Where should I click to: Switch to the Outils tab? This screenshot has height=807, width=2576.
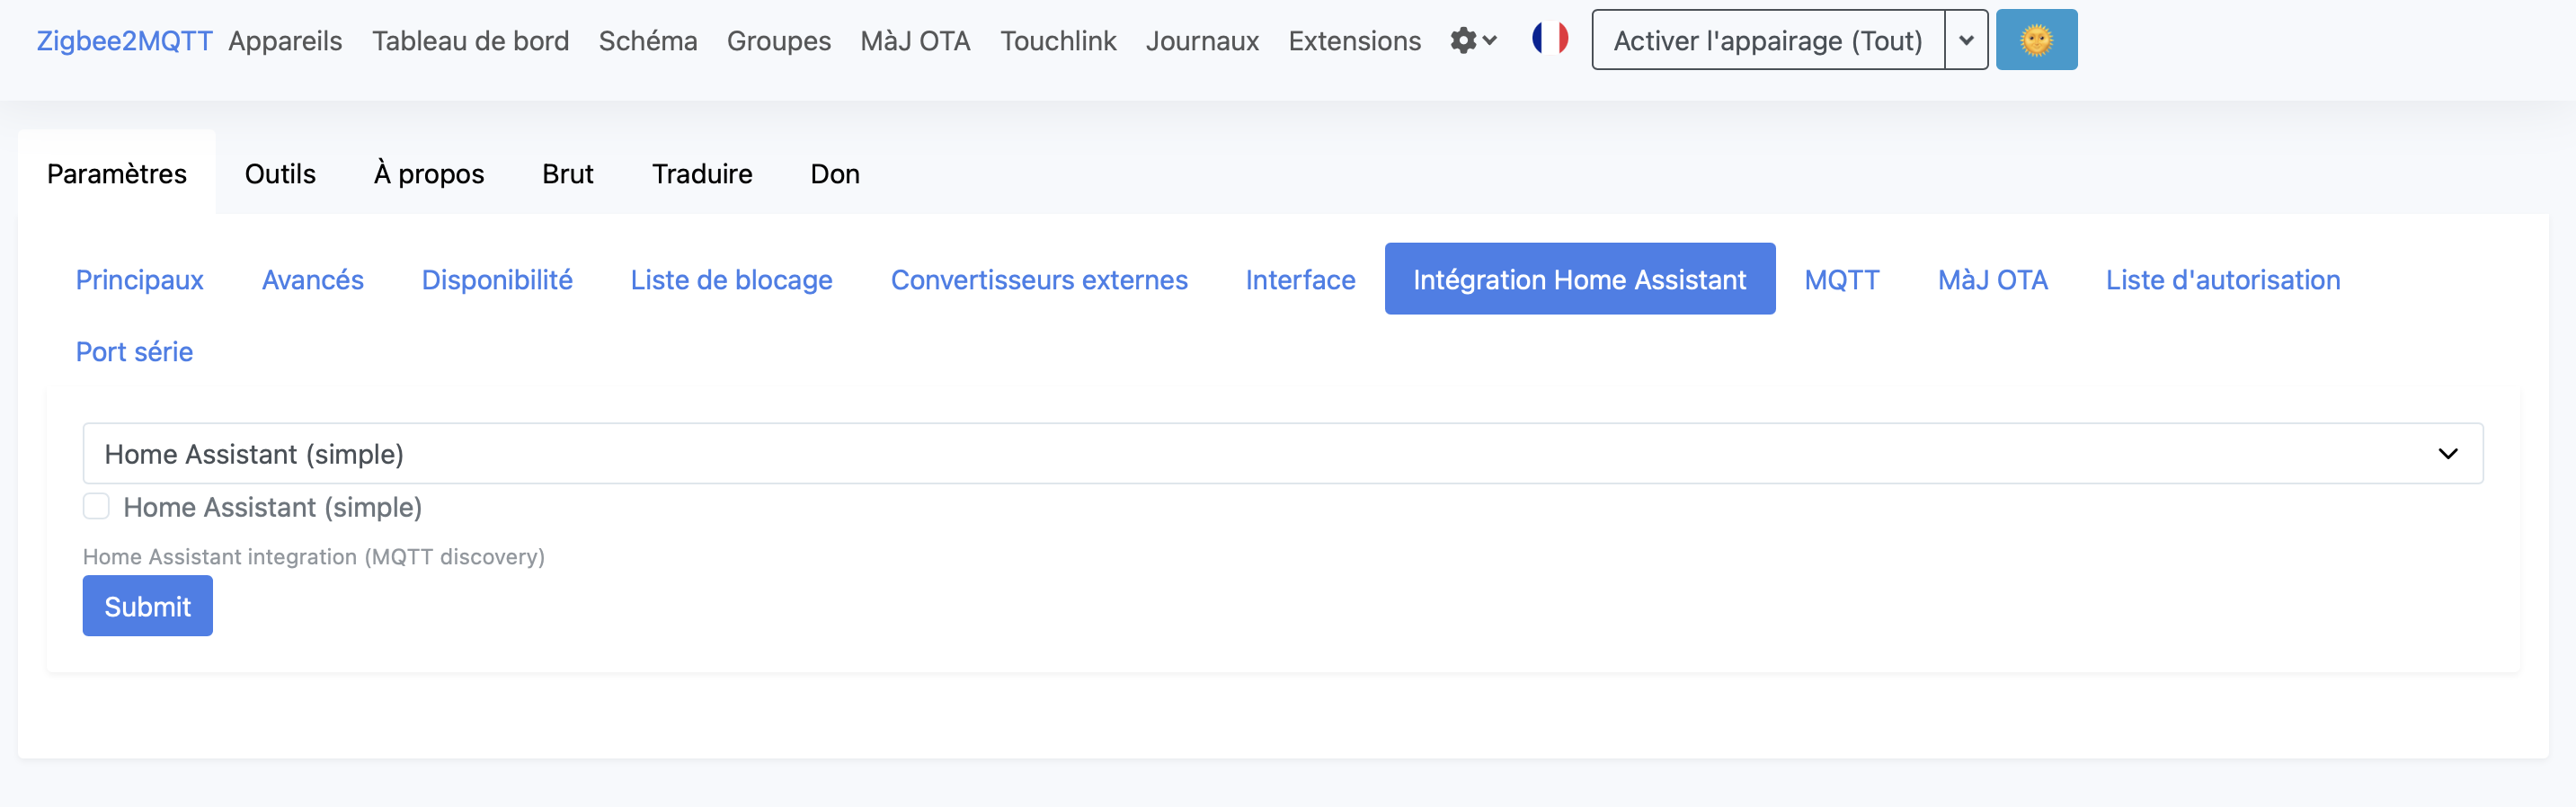point(280,174)
